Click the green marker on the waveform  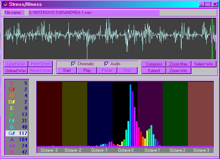pos(212,38)
